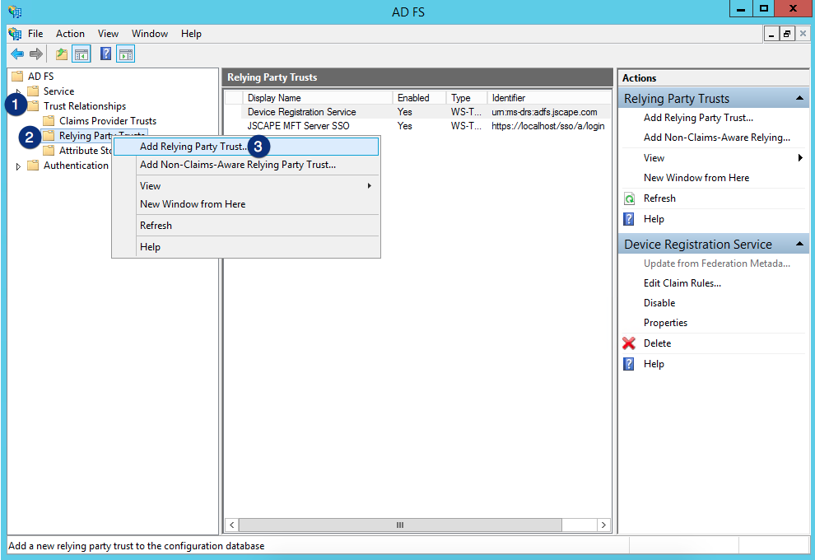Select Claims Provider Trusts in the tree
Screen dimensions: 815x560
pyautogui.click(x=107, y=121)
